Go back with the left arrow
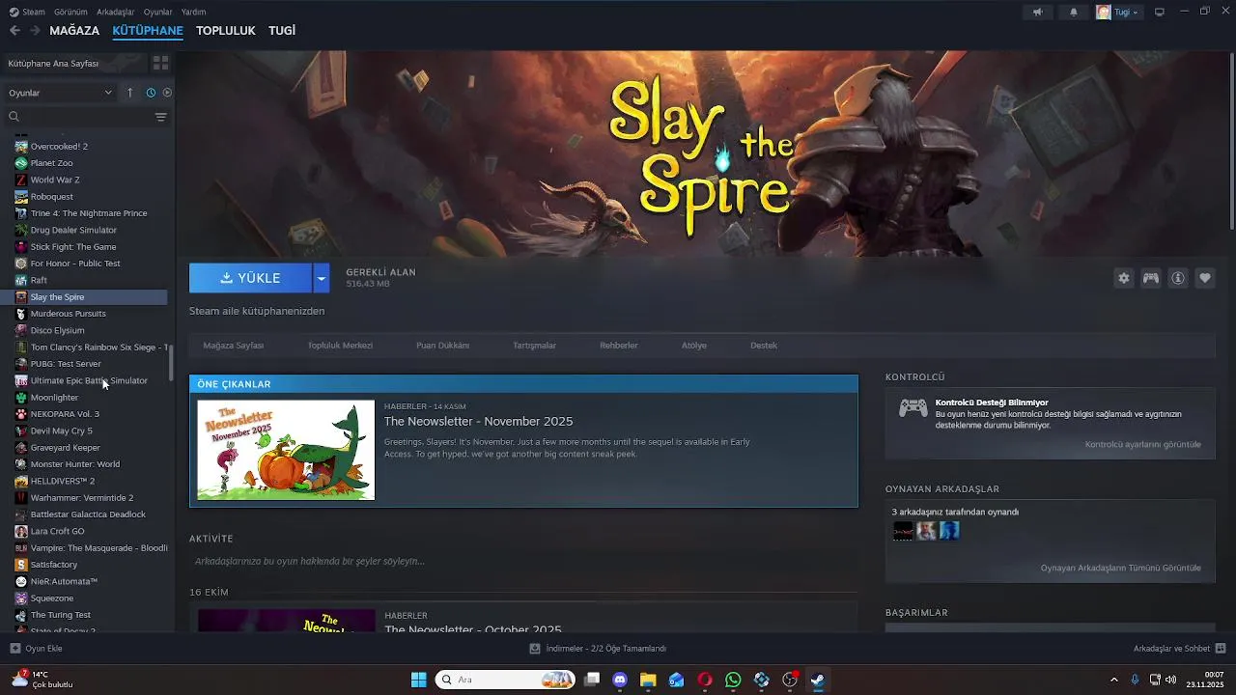 pos(14,31)
